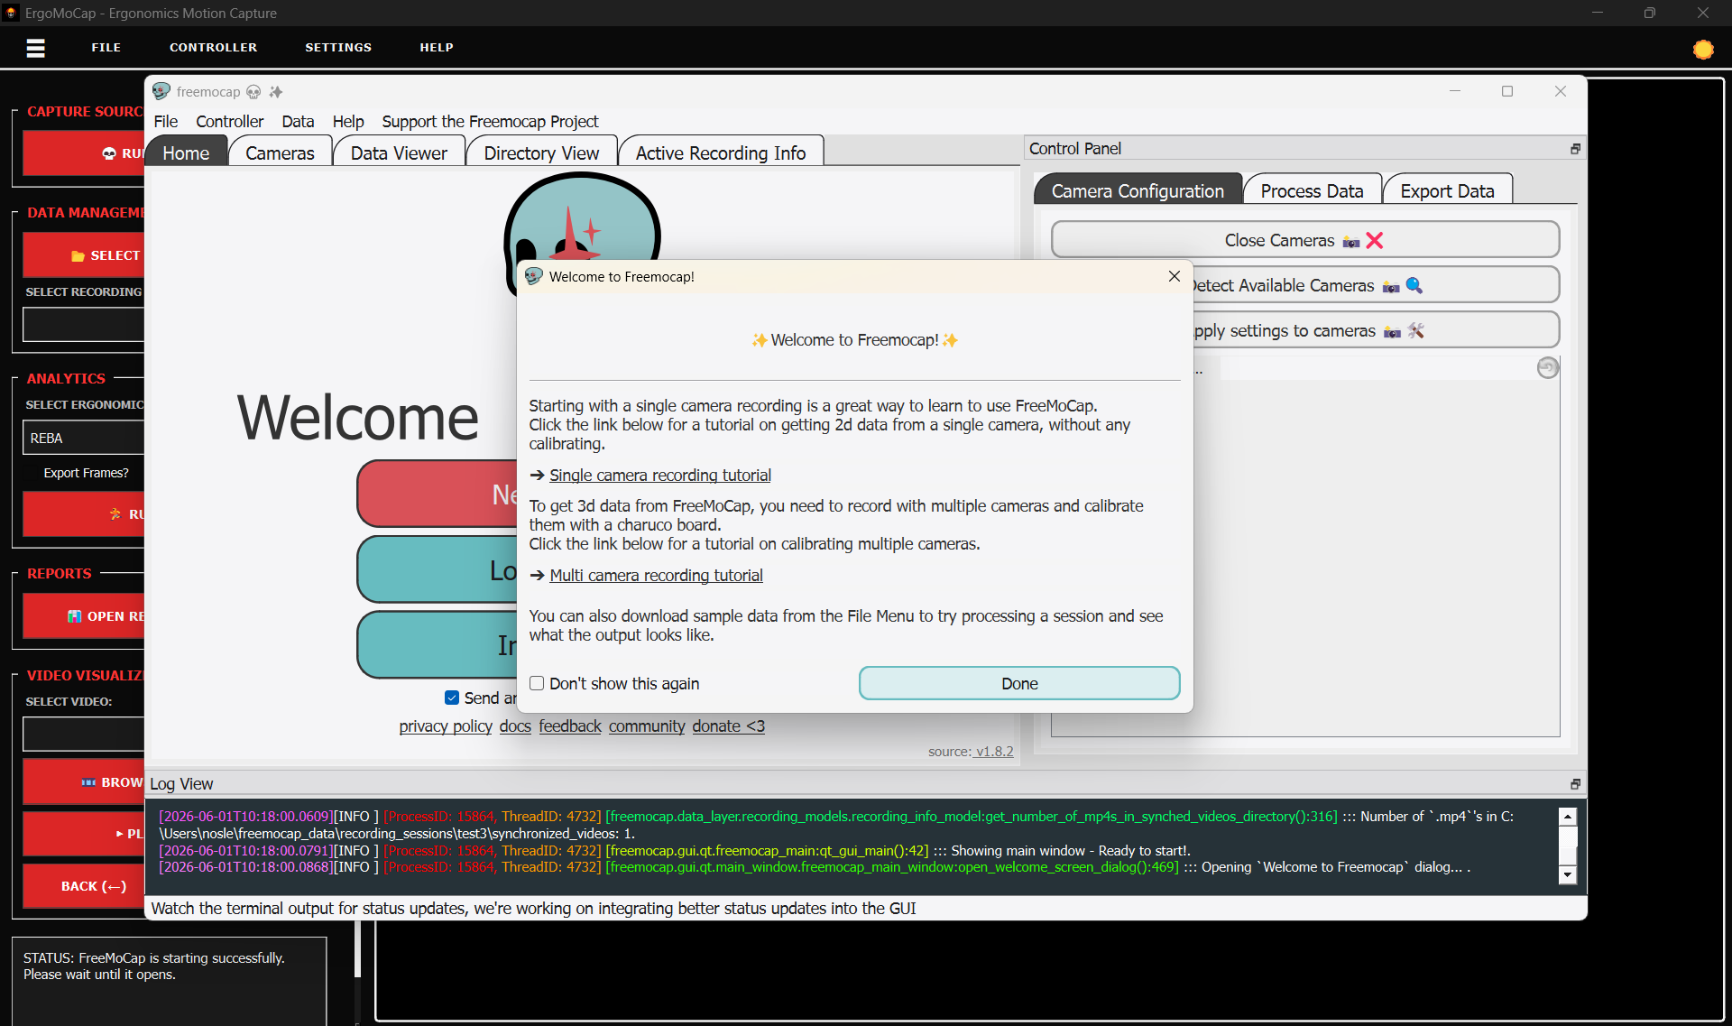The image size is (1732, 1026).
Task: Open Support the Freemocap Project menu
Action: 490,121
